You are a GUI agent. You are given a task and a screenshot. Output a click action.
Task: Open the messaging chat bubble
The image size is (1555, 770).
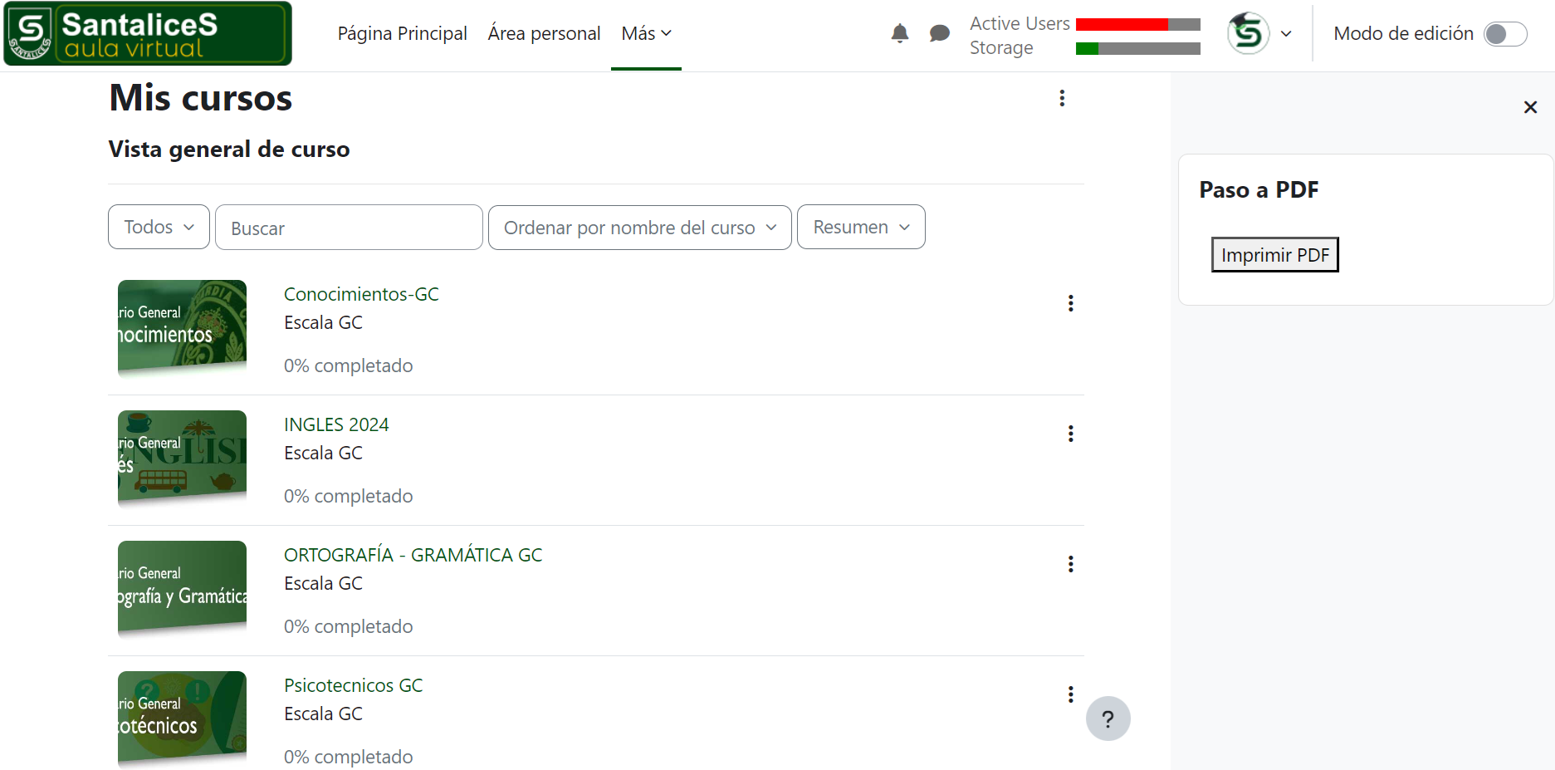point(939,33)
